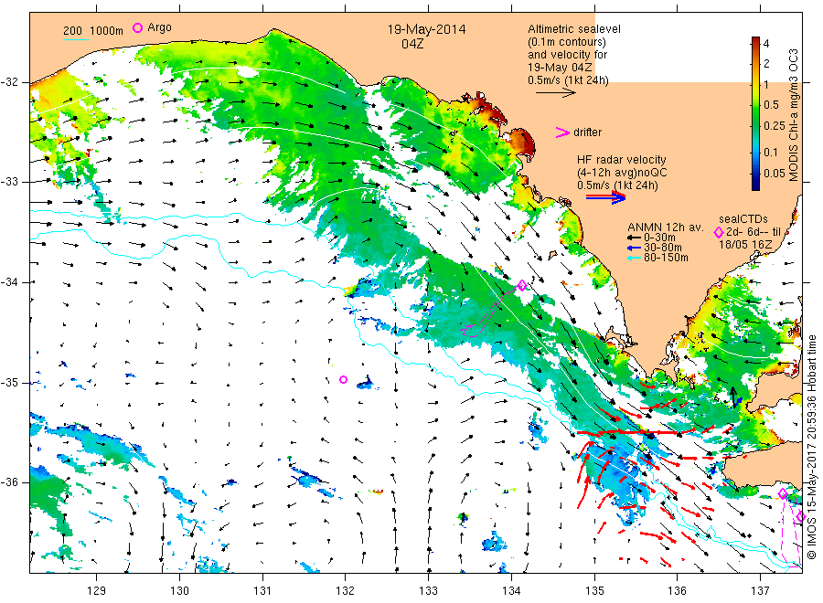Click the IMOS copyright timestamp text
823x603 pixels.
(812, 448)
